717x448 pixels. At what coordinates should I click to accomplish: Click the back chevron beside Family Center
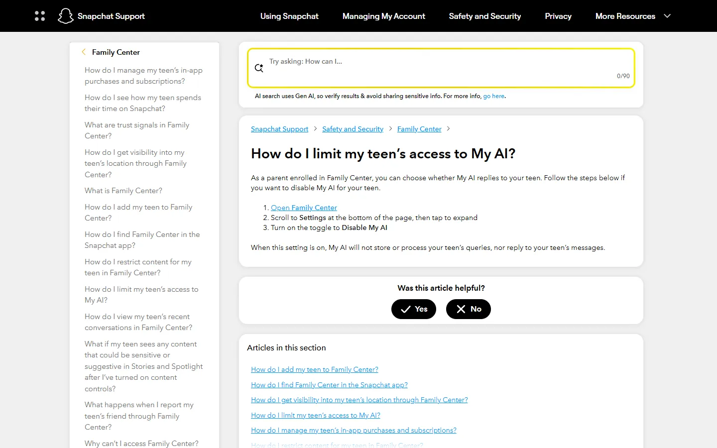(x=84, y=52)
